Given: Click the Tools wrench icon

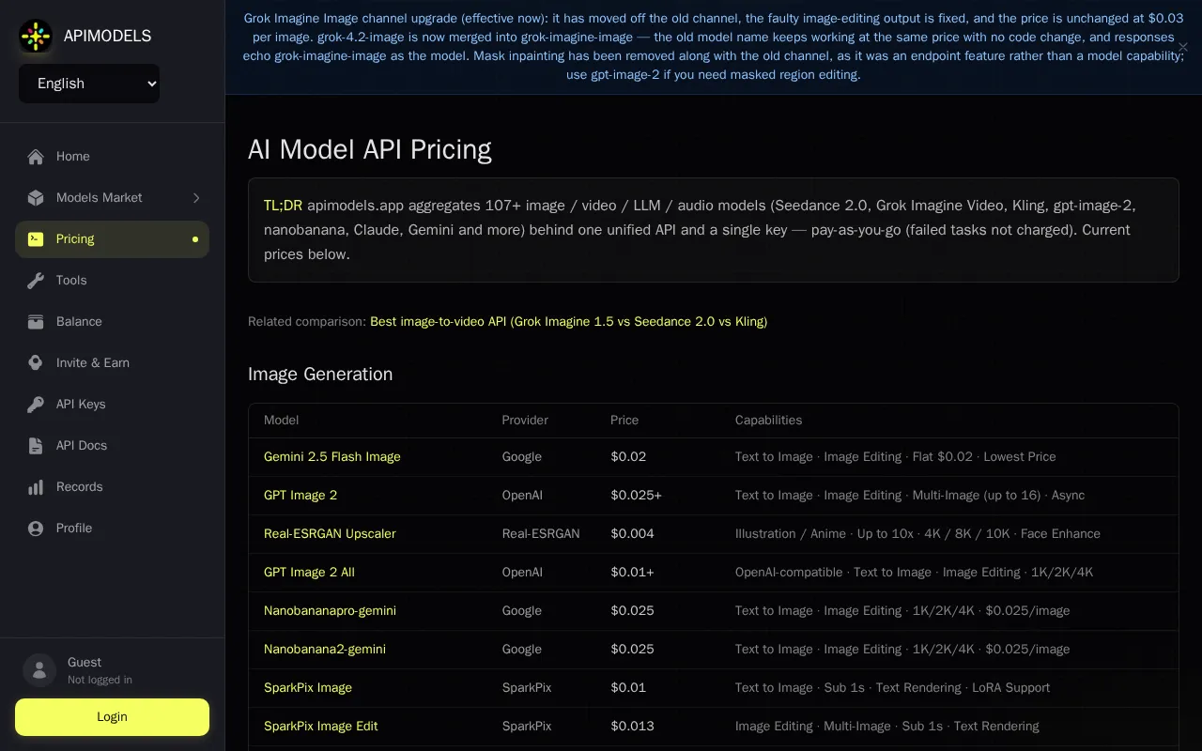Looking at the screenshot, I should [x=36, y=281].
